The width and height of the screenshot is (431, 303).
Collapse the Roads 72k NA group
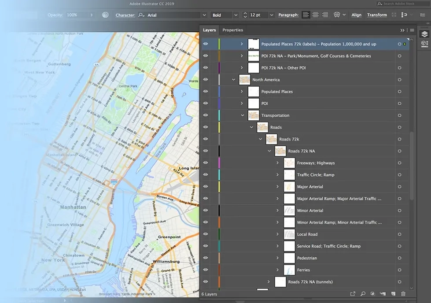(269, 151)
